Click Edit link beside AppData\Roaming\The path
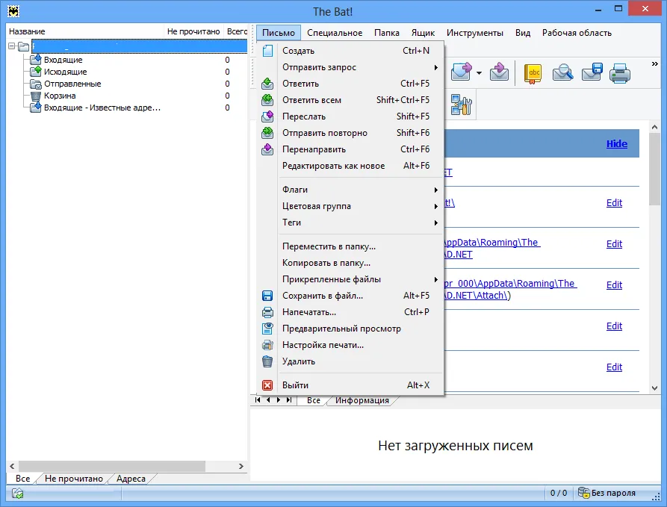 [x=614, y=243]
